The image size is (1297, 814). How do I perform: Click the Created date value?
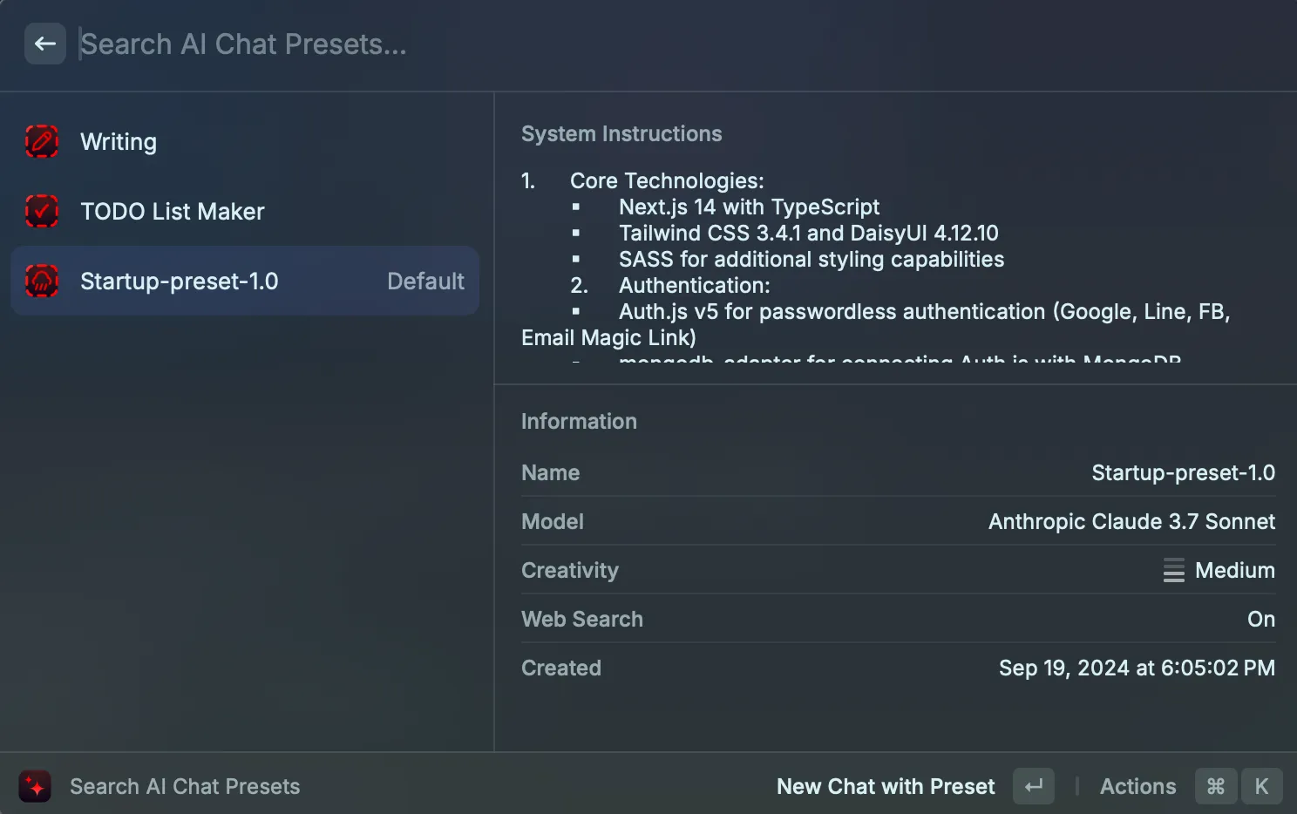(x=1136, y=668)
